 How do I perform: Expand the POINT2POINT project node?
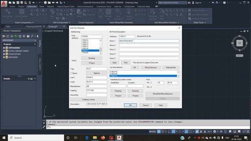[x=4, y=54]
